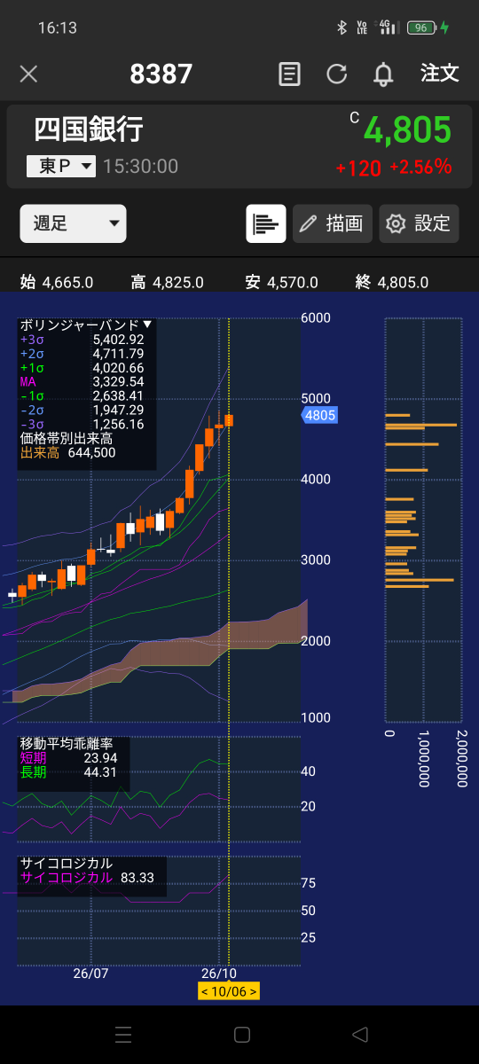Screen dimensions: 479x1064
Task: Tap the 注文 order button
Action: click(440, 73)
